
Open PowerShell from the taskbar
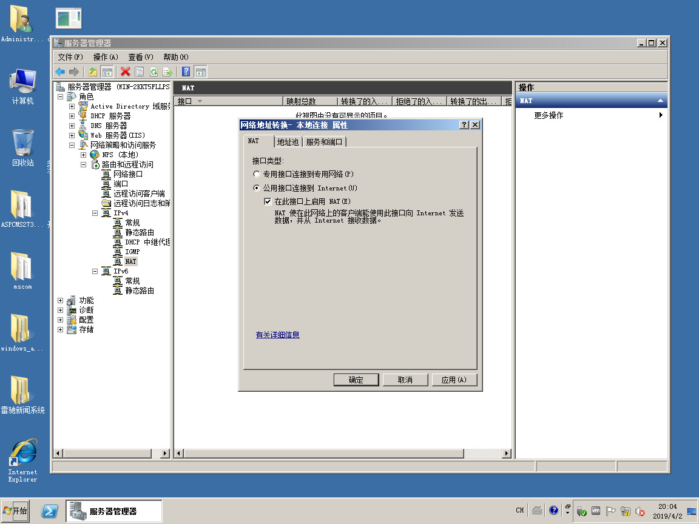[x=50, y=511]
